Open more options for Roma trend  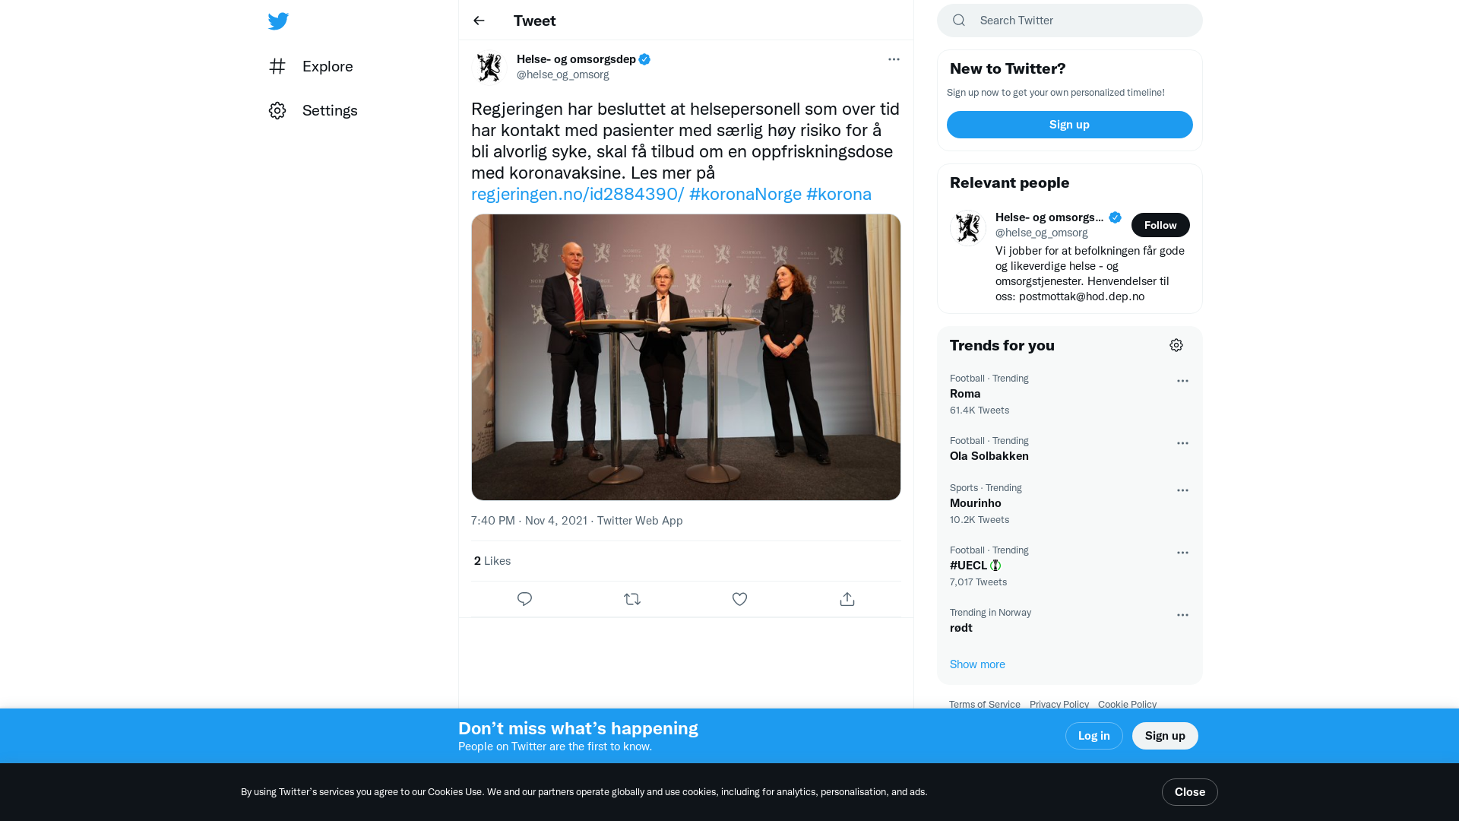[x=1182, y=381]
